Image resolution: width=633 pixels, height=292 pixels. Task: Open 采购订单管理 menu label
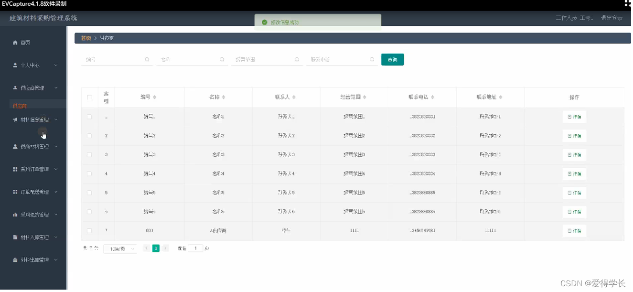click(34, 169)
